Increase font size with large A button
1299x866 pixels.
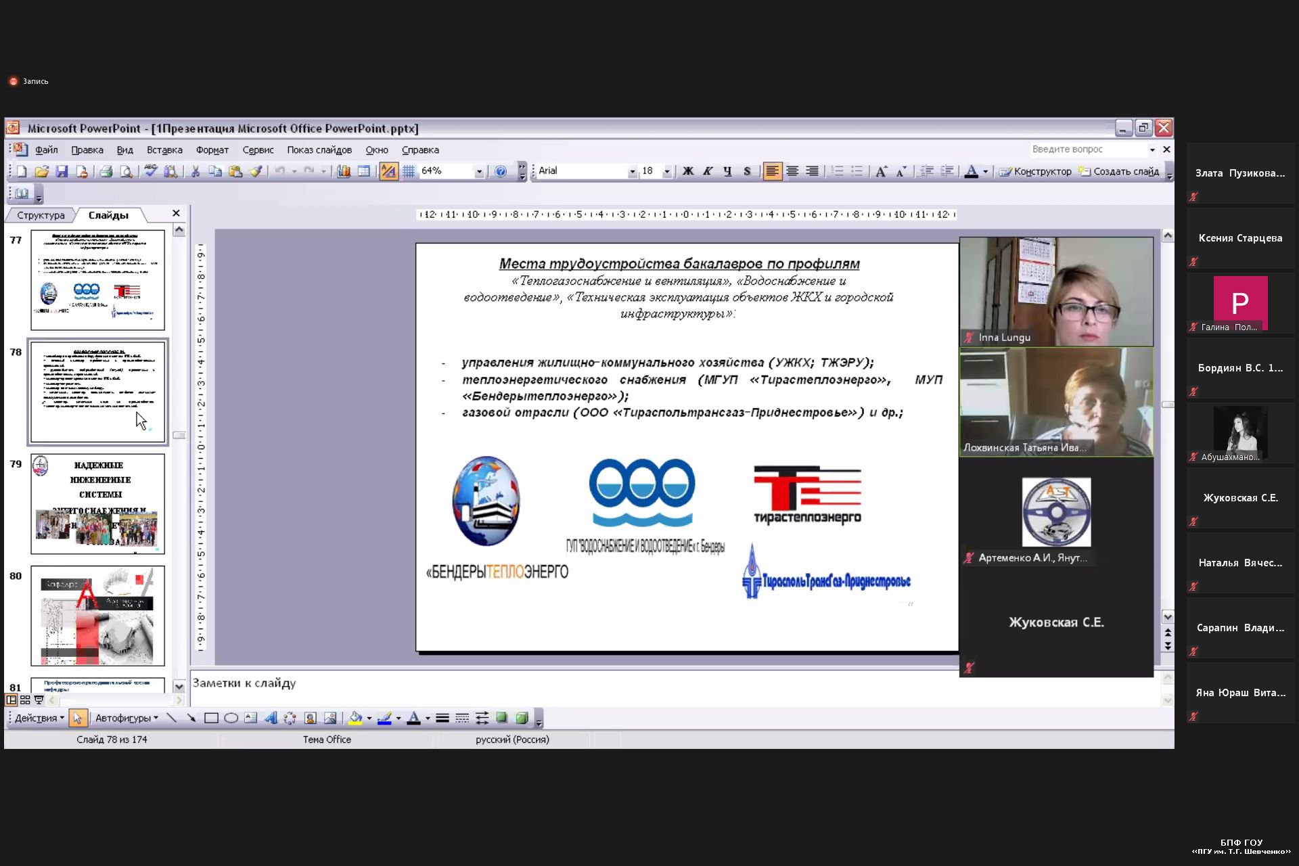pyautogui.click(x=881, y=172)
